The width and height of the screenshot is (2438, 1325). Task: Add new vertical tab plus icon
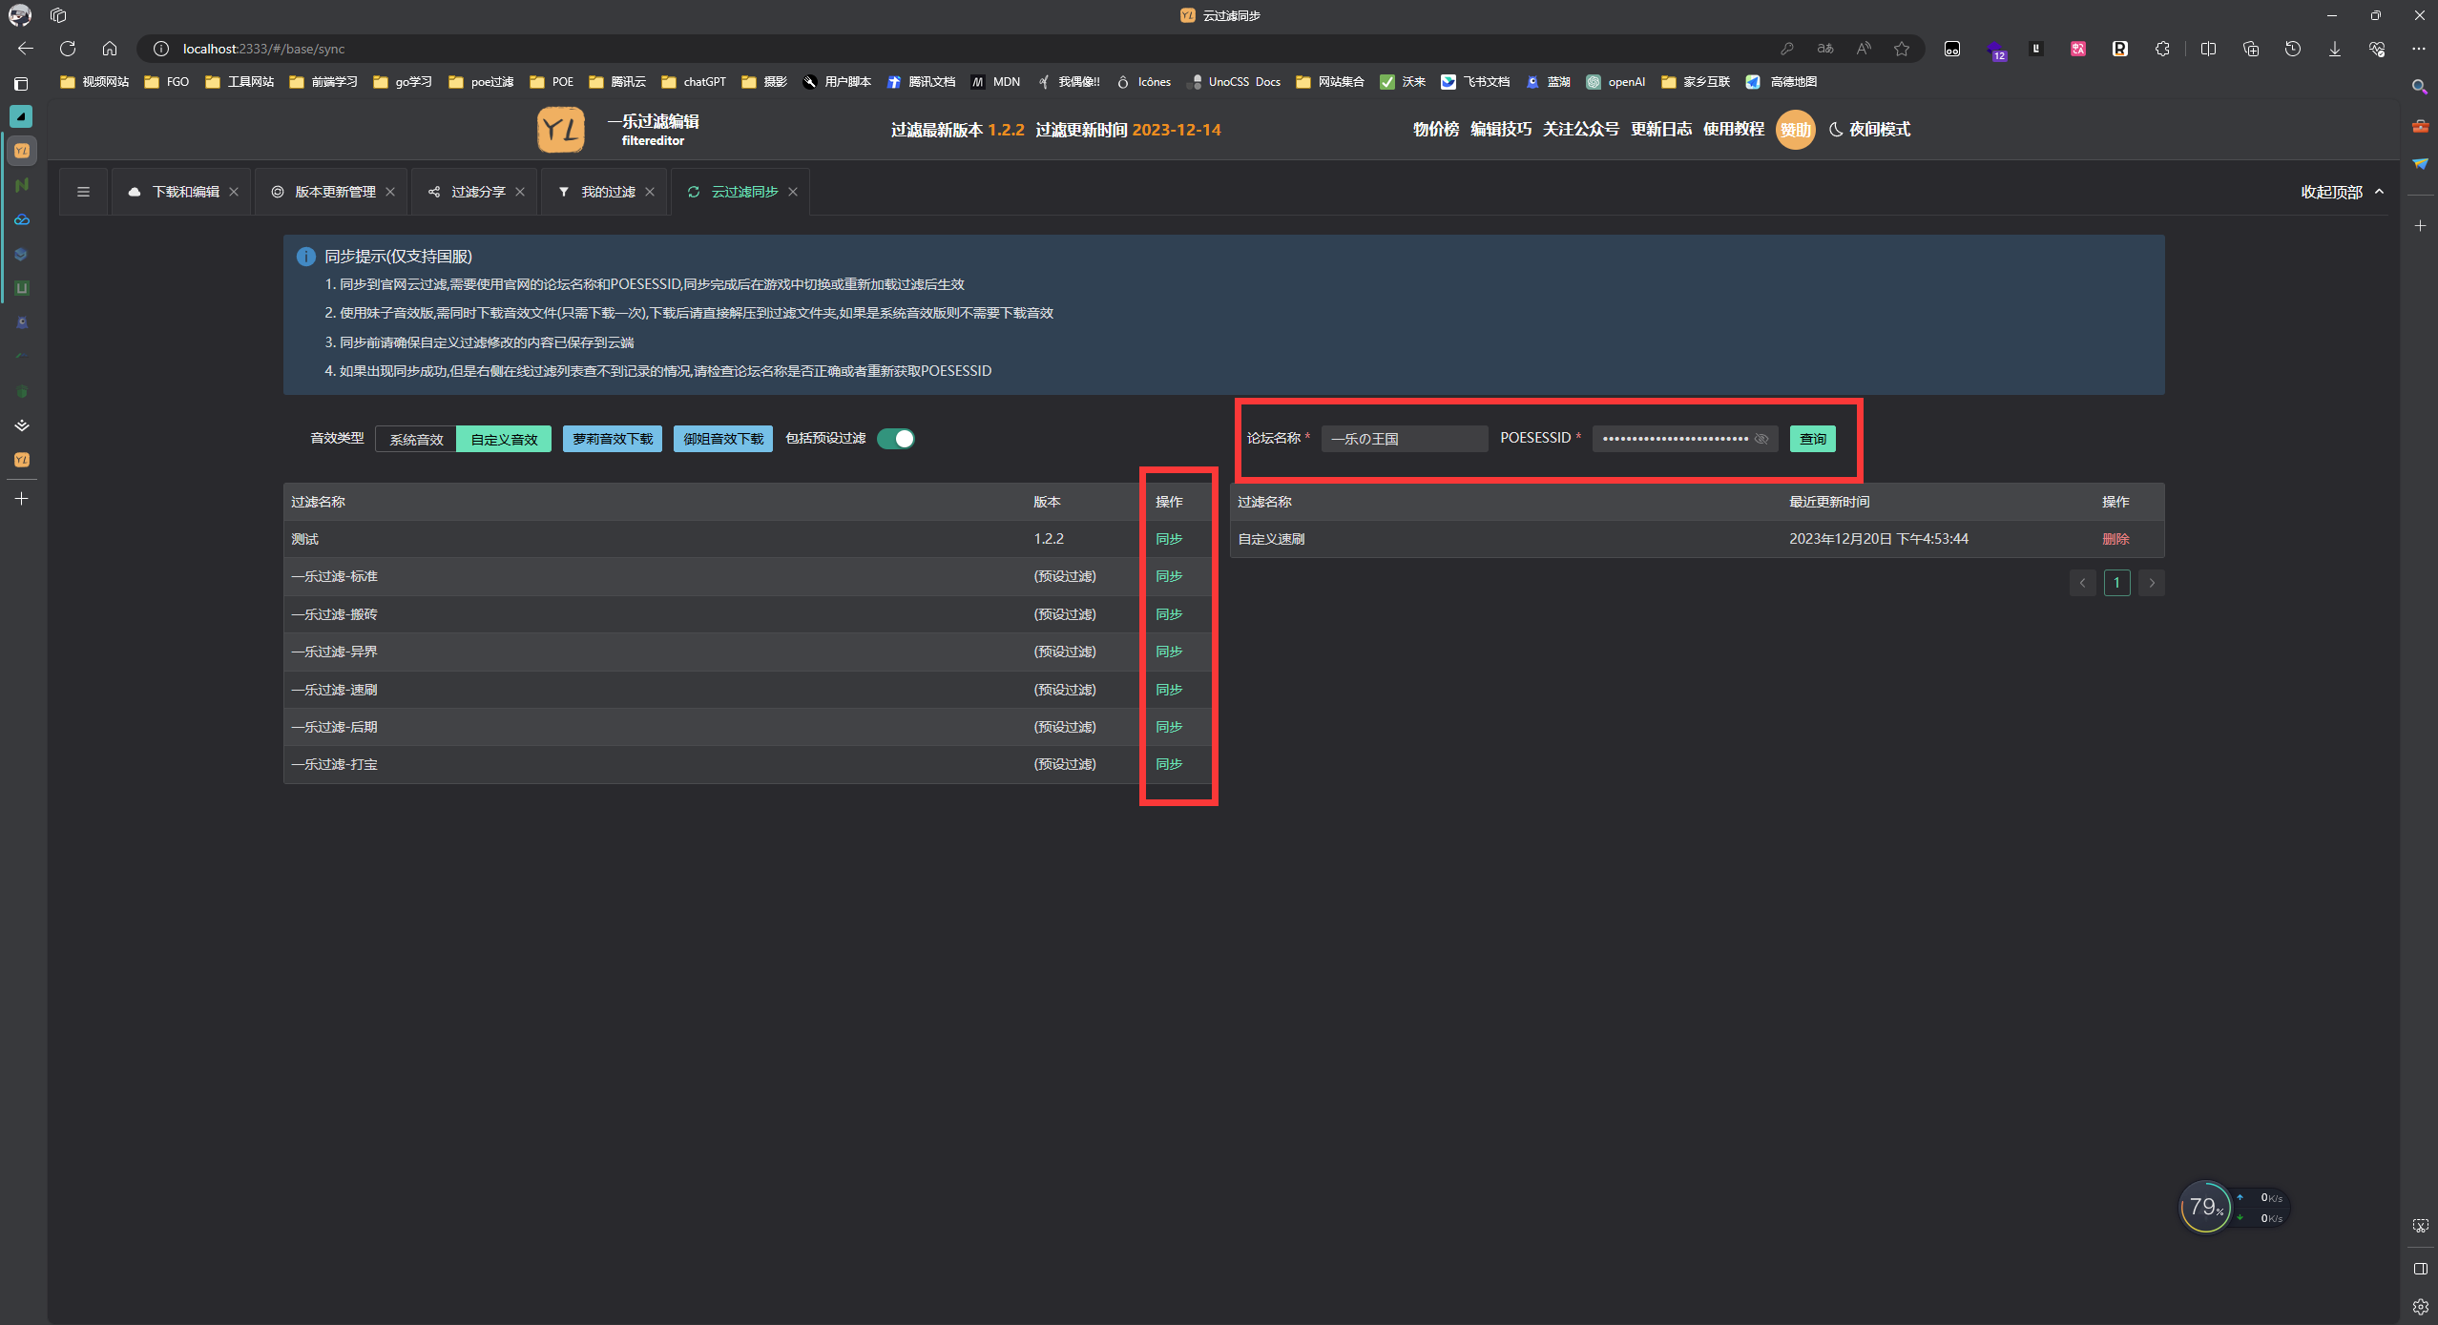pyautogui.click(x=21, y=498)
